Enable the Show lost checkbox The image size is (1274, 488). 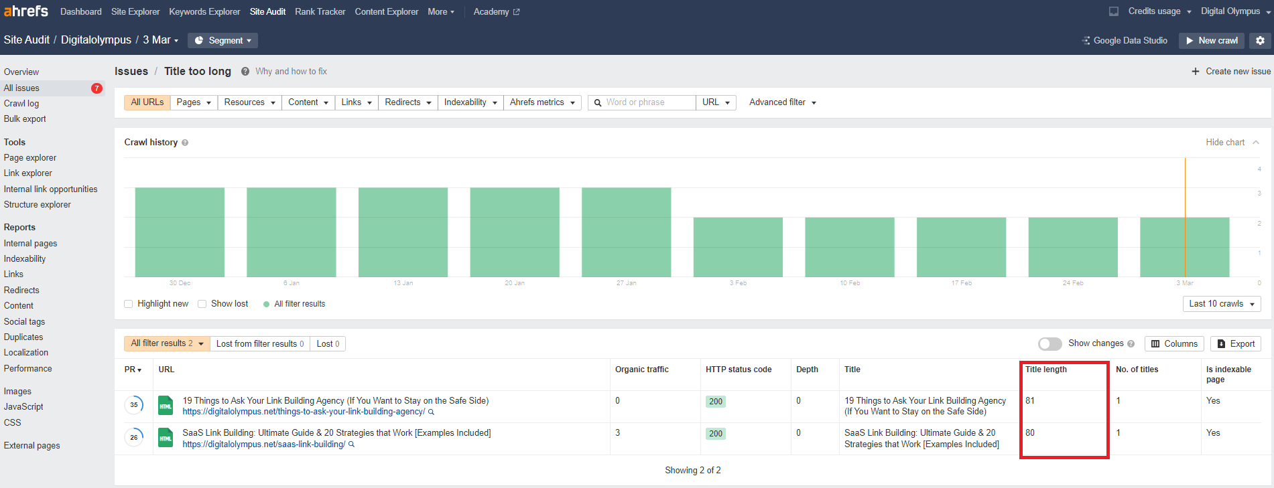(x=202, y=304)
